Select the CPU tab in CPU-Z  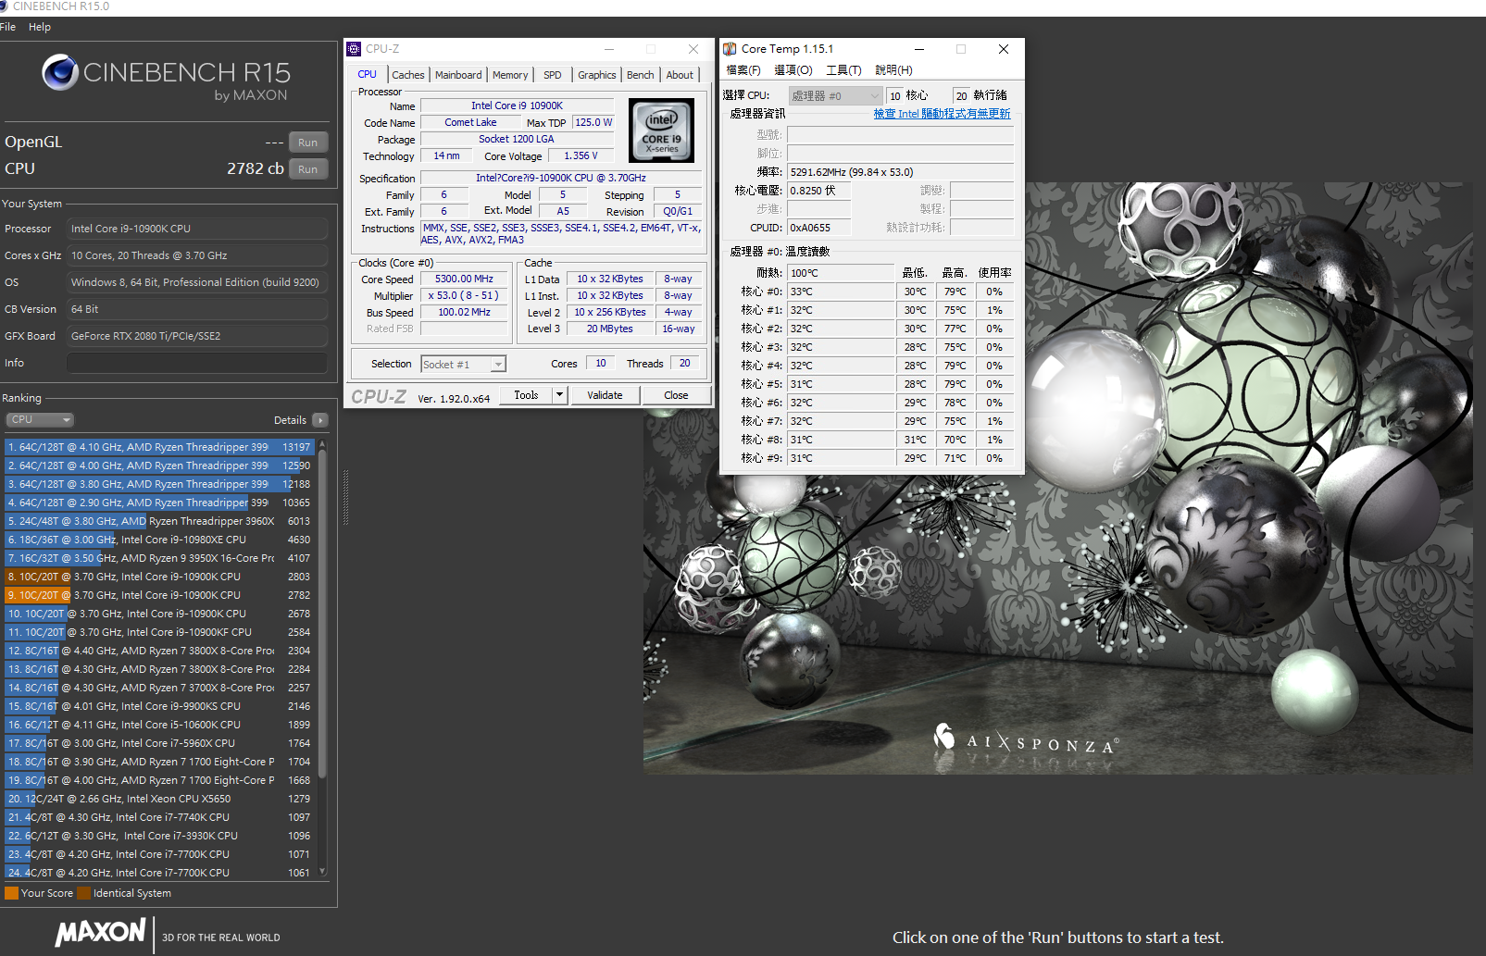click(x=368, y=74)
